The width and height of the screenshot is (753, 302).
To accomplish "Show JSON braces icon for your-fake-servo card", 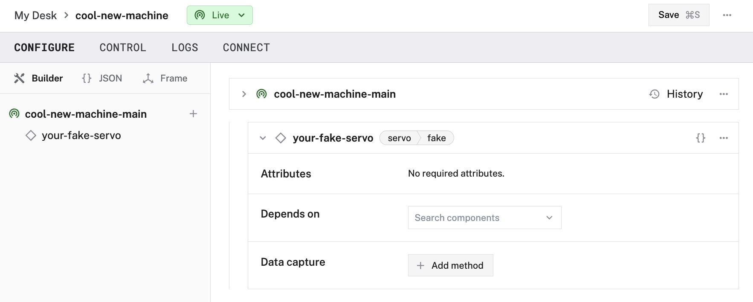I will (x=701, y=138).
